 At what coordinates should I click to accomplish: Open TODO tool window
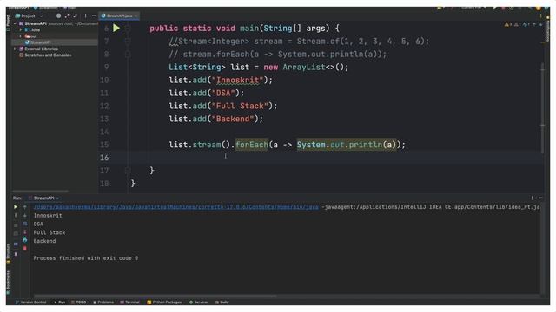pos(79,302)
